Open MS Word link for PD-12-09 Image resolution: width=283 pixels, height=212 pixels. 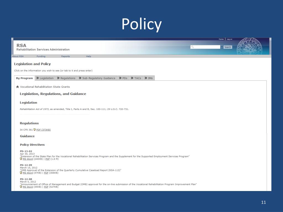(x=28, y=173)
